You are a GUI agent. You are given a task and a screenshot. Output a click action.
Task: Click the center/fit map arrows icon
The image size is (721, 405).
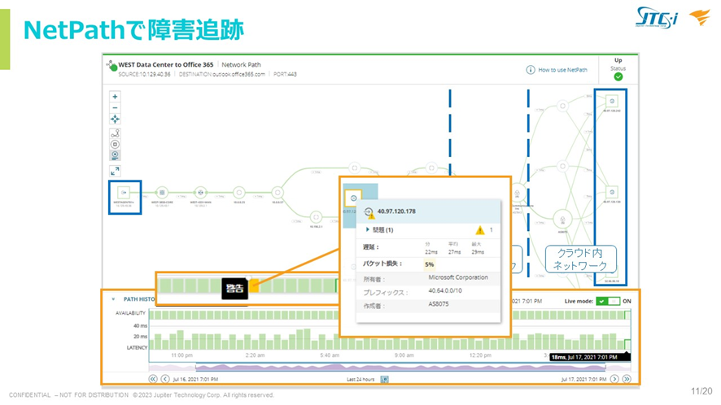point(115,120)
